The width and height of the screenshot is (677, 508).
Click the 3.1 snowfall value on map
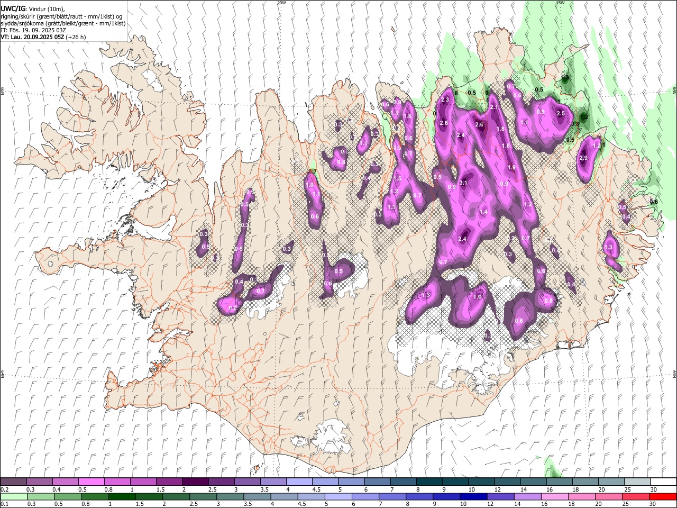tap(464, 183)
